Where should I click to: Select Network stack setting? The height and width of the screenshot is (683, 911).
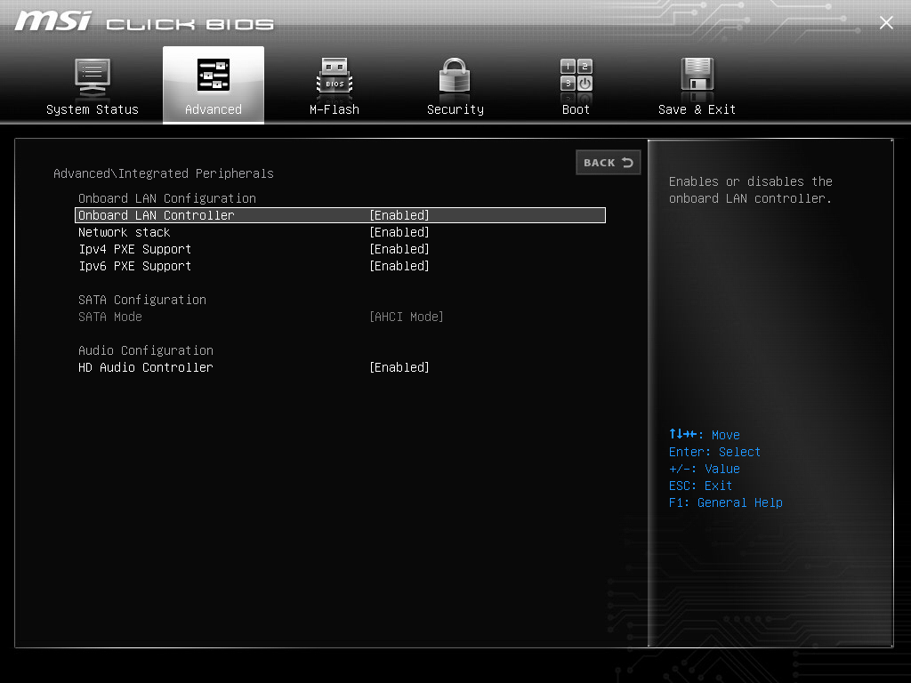[x=125, y=232]
